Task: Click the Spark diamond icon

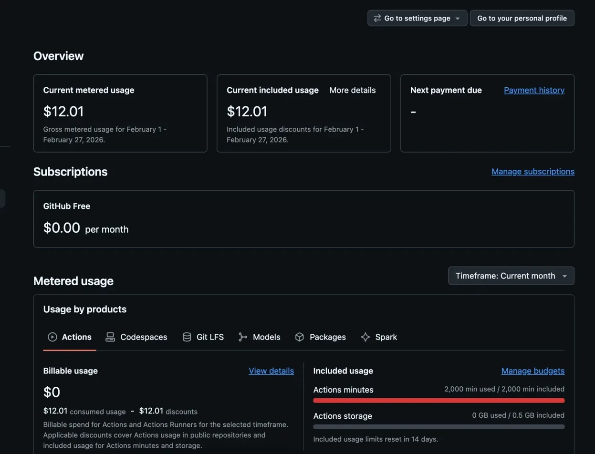Action: [365, 337]
